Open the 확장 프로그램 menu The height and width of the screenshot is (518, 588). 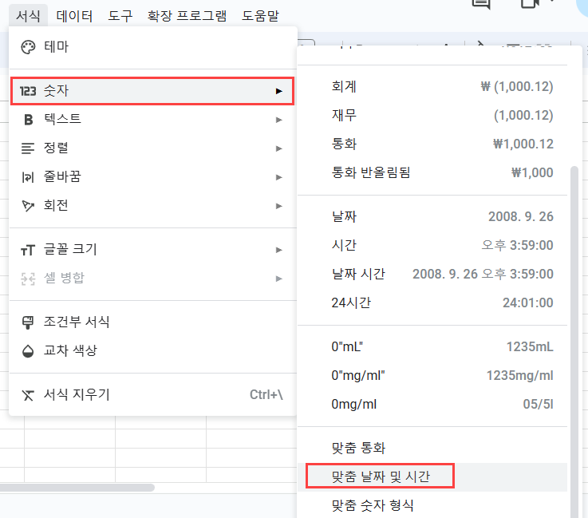pyautogui.click(x=187, y=16)
